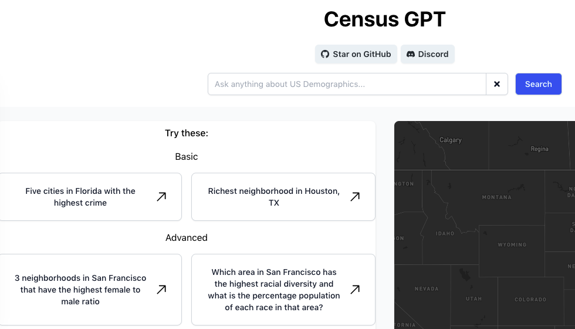Image resolution: width=575 pixels, height=329 pixels.
Task: Click arrow icon on Houston neighborhood card
Action: 355,197
